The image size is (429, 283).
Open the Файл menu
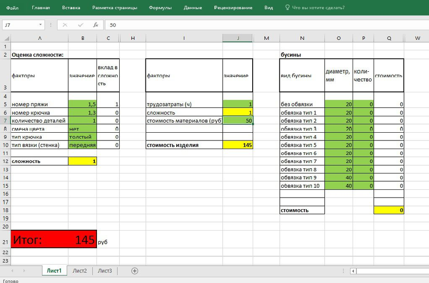(12, 8)
